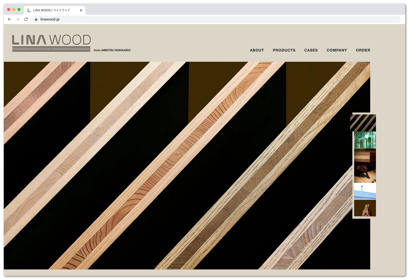The image size is (410, 280).
Task: Select the diagonal wood strips thumbnail
Action: (363, 123)
